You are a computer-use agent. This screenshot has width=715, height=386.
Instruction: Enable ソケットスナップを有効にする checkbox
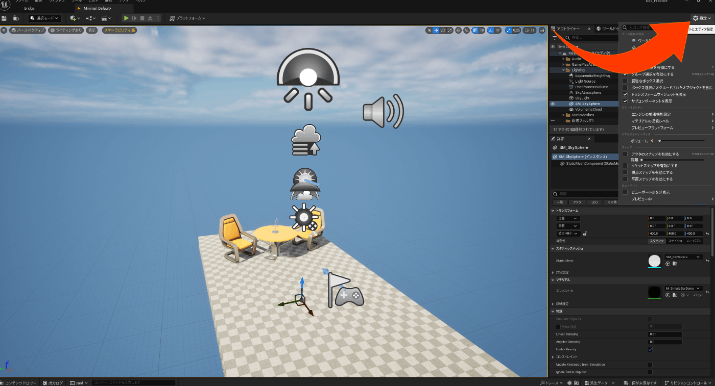[x=625, y=166]
